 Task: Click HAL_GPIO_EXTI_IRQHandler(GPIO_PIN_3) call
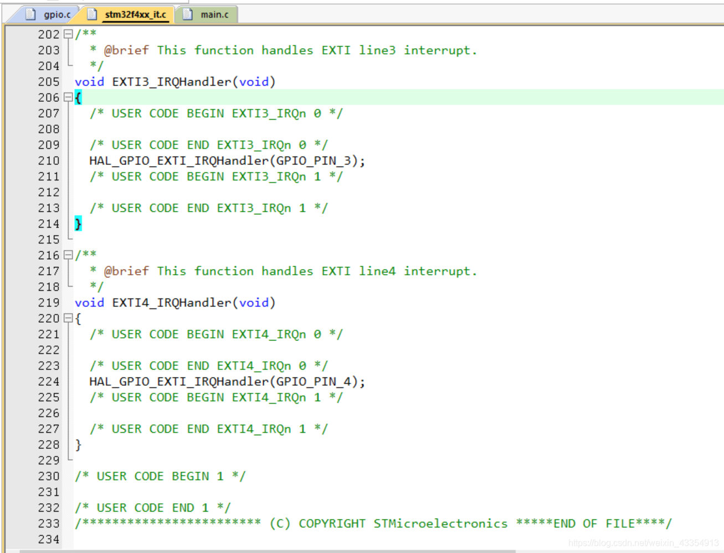click(227, 161)
